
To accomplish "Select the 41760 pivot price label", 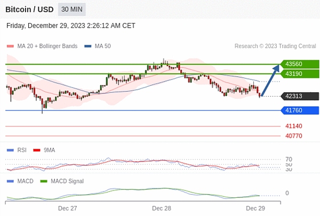I will tap(299, 110).
